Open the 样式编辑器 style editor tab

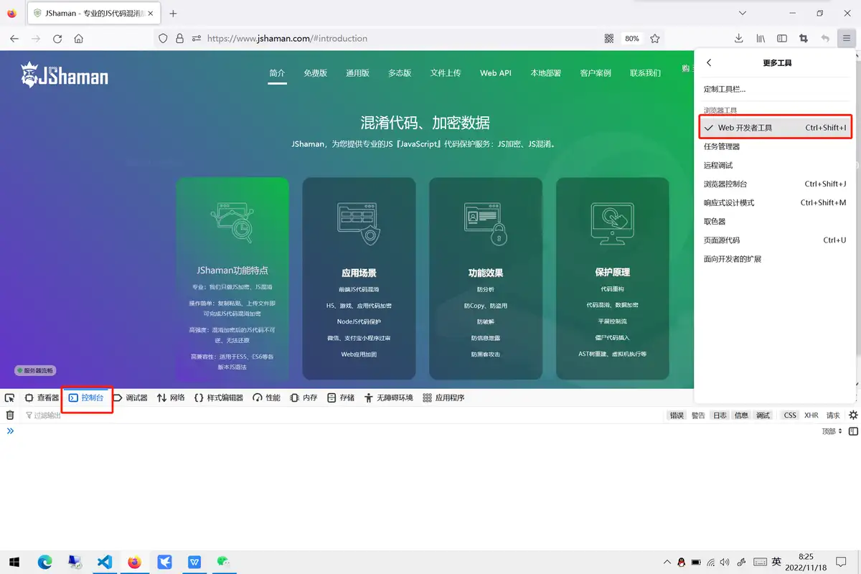coord(219,397)
